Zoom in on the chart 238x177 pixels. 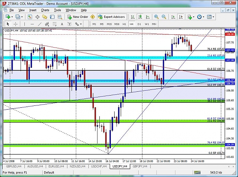coord(157,17)
